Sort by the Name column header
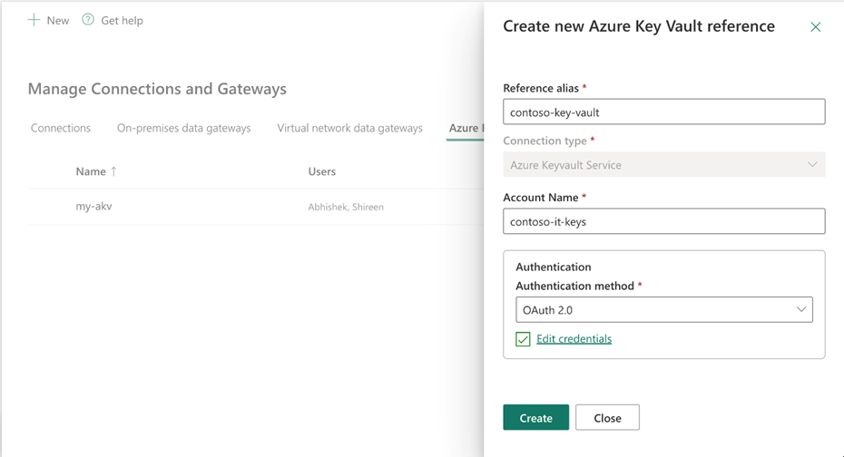This screenshot has width=844, height=457. tap(91, 171)
